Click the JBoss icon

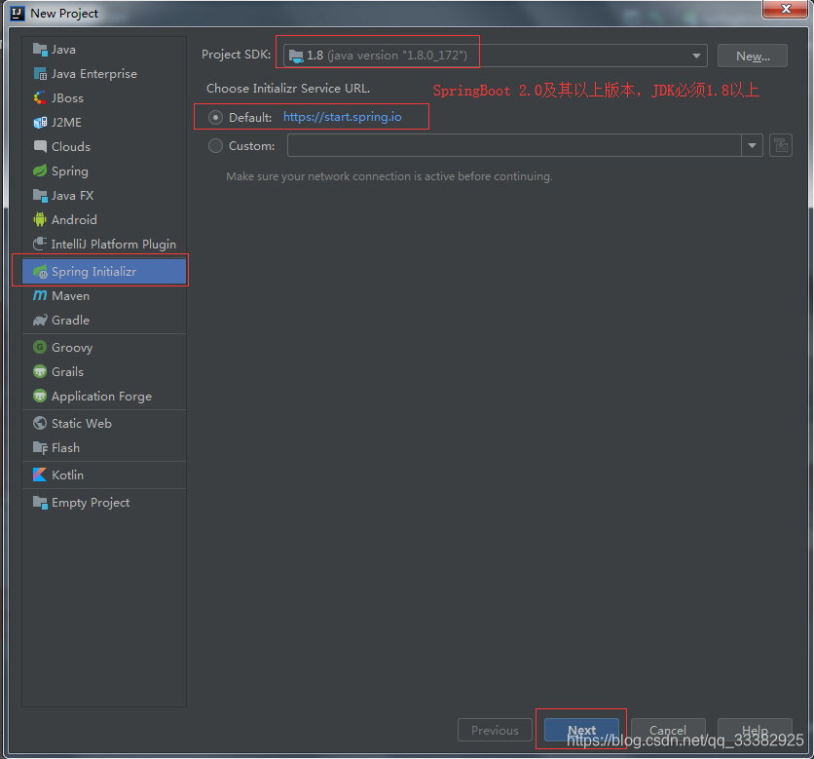40,97
